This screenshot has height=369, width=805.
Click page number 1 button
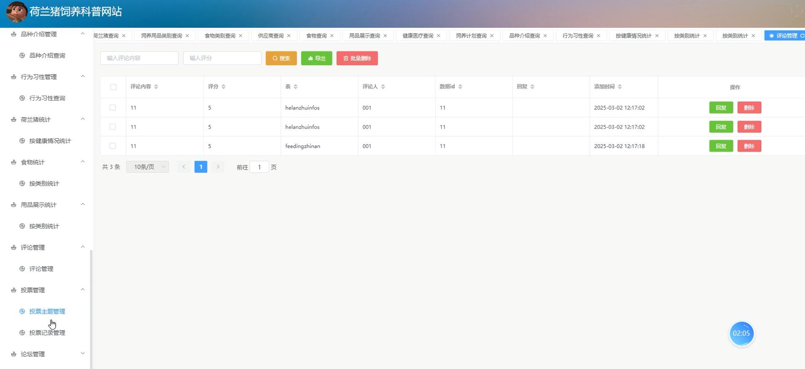pos(201,167)
